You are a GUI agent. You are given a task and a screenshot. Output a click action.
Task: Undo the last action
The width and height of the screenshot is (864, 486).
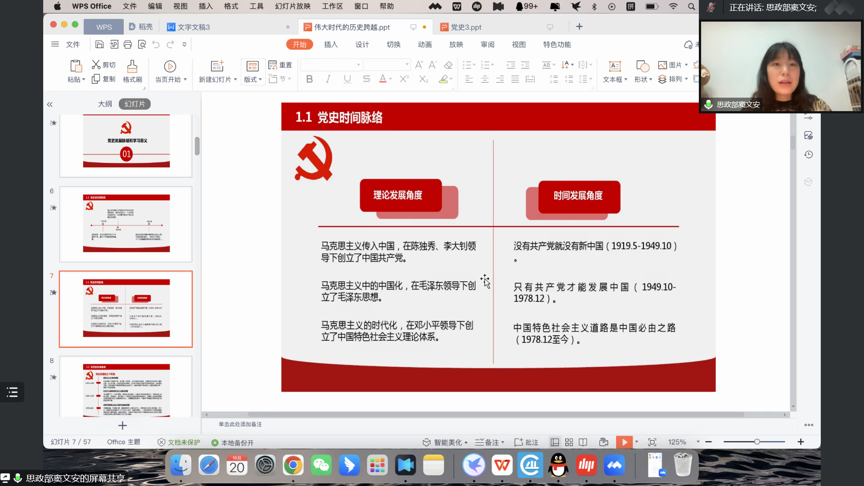click(x=156, y=45)
